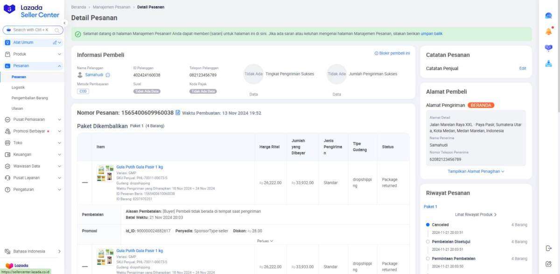Open chat with buyer Samahudi
Viewport: 560px width, 274px height.
108,75
